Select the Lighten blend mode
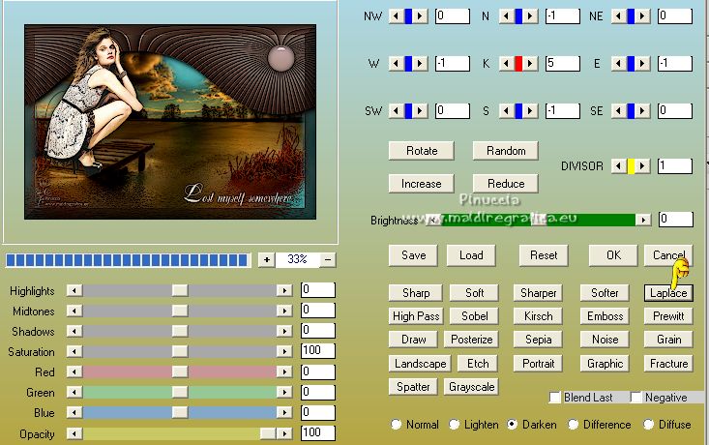Viewport: 709px width, 445px height. pyautogui.click(x=454, y=424)
